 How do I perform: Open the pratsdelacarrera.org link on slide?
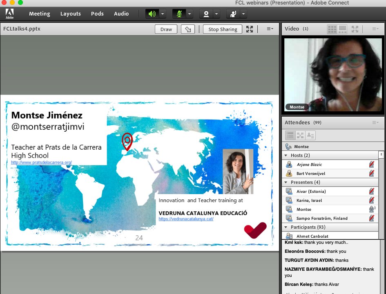click(41, 162)
